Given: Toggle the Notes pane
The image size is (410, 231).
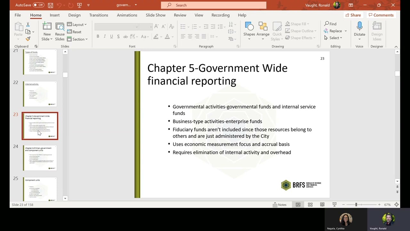Looking at the screenshot, I should click(280, 205).
